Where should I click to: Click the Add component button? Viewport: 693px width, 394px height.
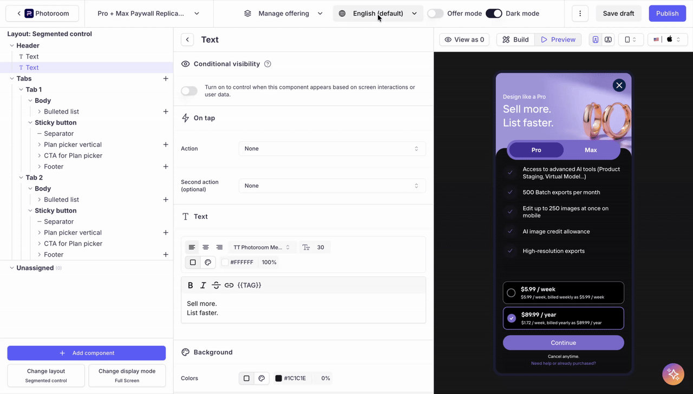click(x=87, y=353)
